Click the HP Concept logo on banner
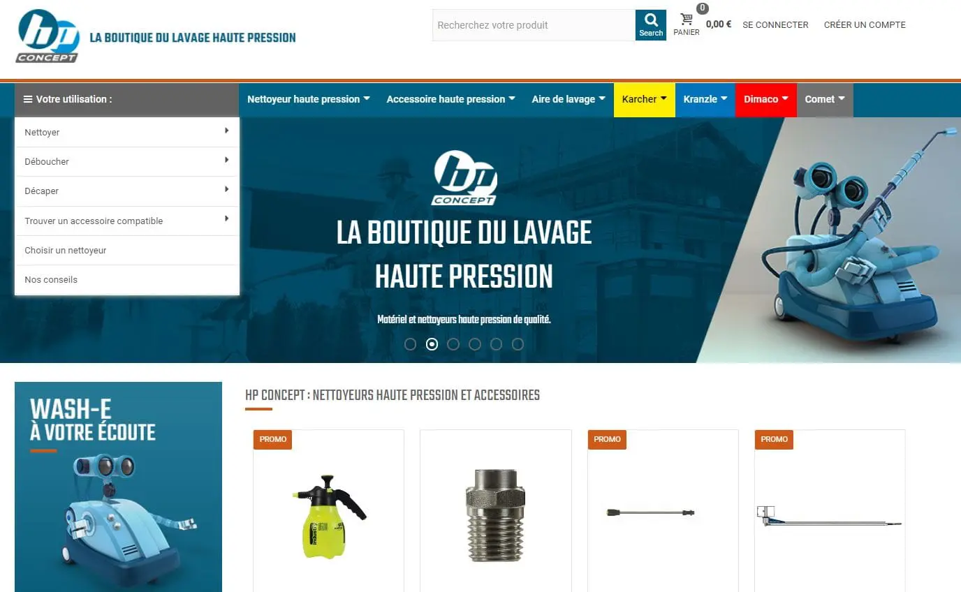This screenshot has width=961, height=592. (464, 177)
